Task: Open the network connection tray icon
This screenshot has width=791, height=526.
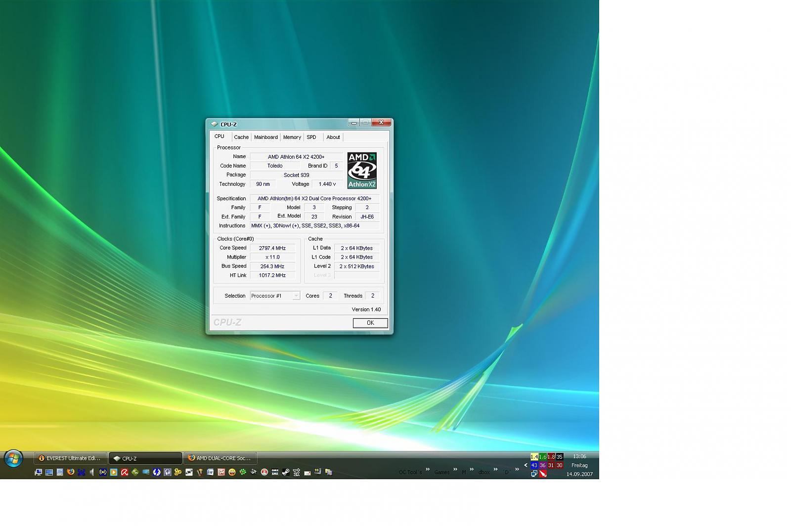Action: tap(534, 474)
